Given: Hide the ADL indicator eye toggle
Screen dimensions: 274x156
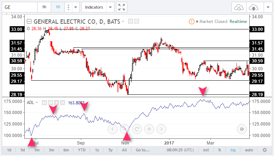Looking at the screenshot, I should [44, 103].
